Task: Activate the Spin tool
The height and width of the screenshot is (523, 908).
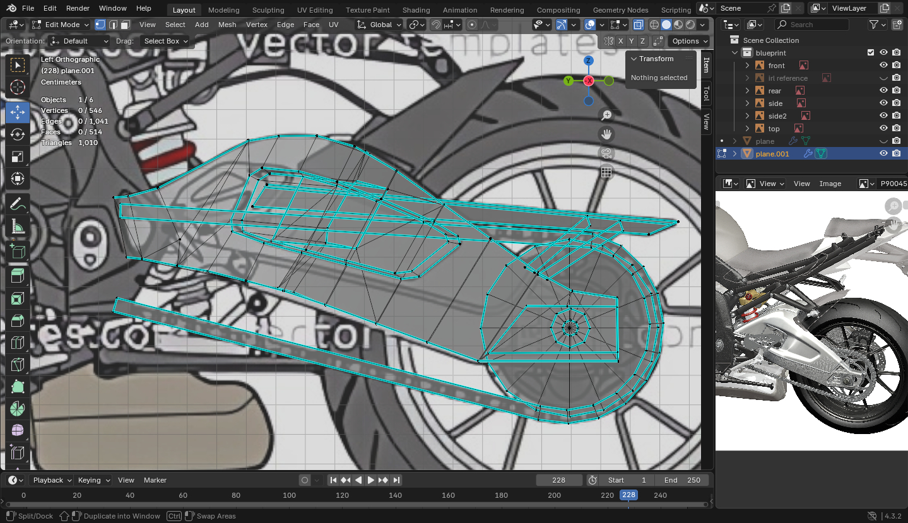Action: click(18, 409)
